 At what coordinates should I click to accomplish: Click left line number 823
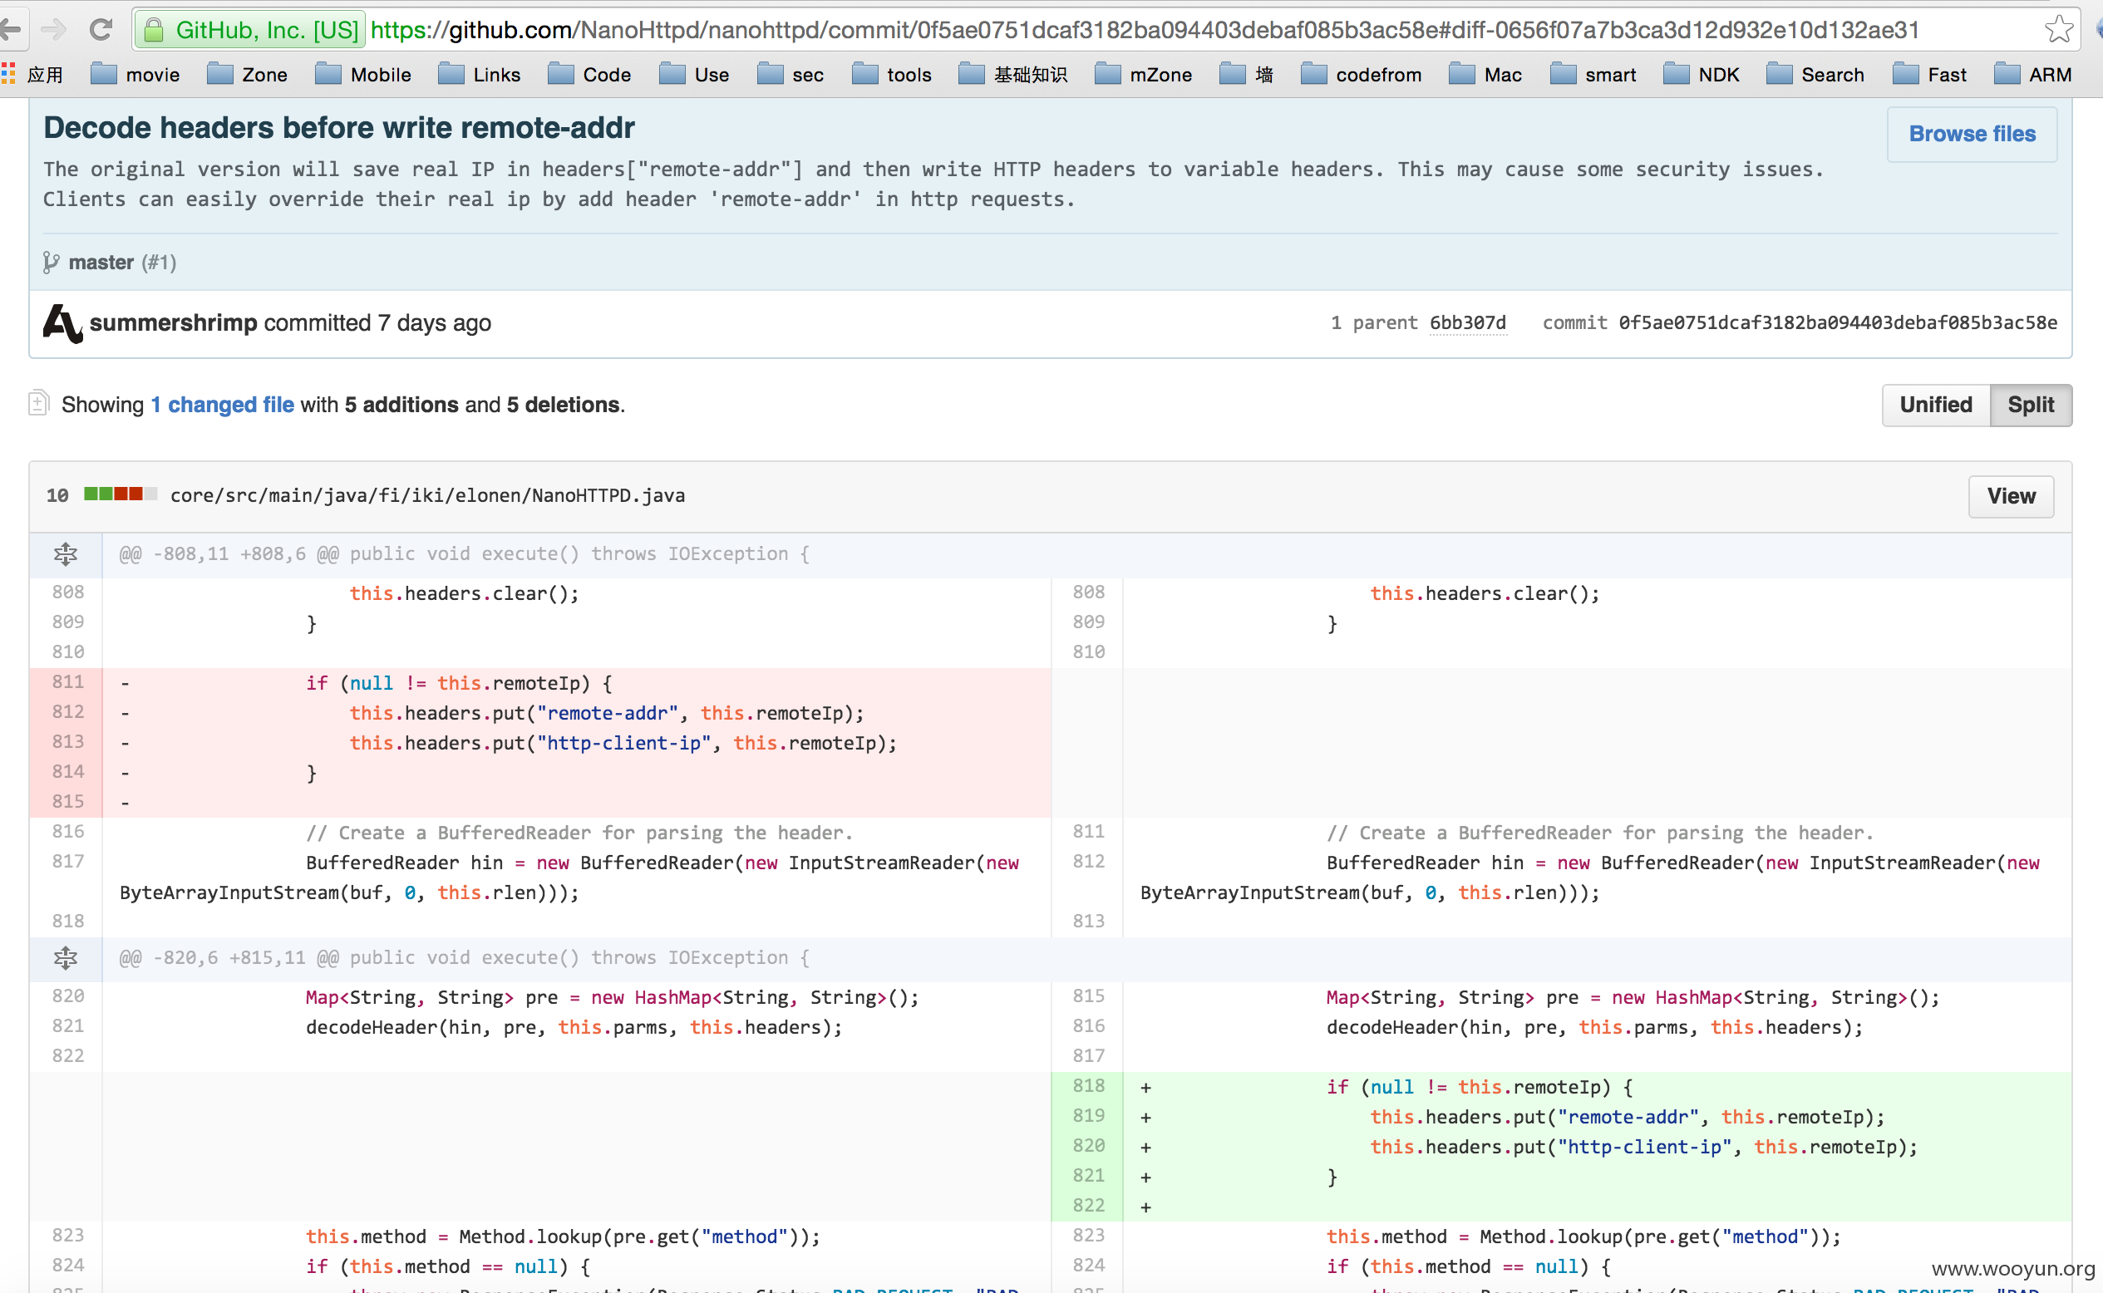(67, 1236)
